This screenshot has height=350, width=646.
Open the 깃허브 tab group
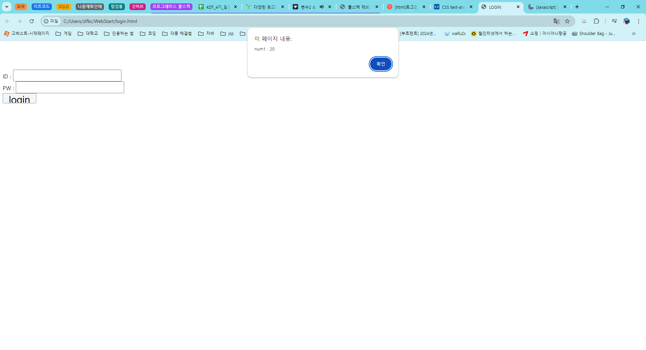pyautogui.click(x=138, y=7)
